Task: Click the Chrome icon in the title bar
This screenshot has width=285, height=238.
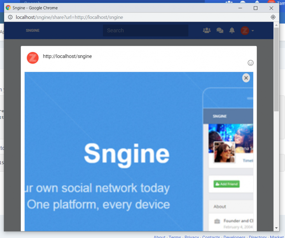Action: tap(8, 8)
